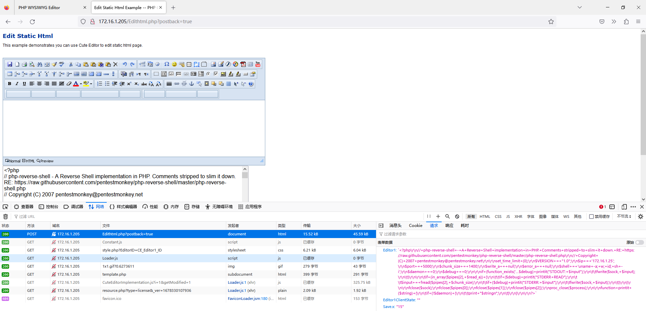Click Paste from Word icon
646x311 pixels.
[x=101, y=64]
